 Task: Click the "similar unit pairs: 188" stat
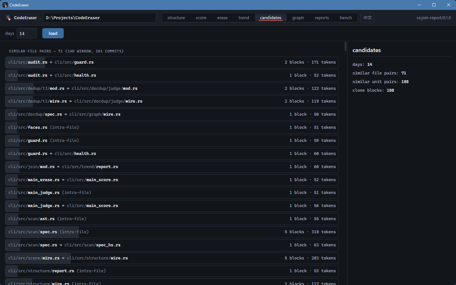380,82
